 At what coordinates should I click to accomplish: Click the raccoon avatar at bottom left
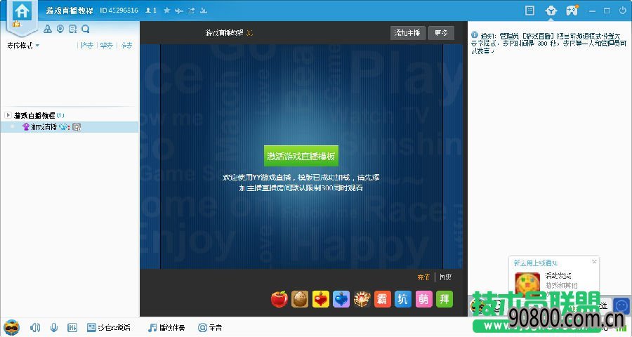11,327
